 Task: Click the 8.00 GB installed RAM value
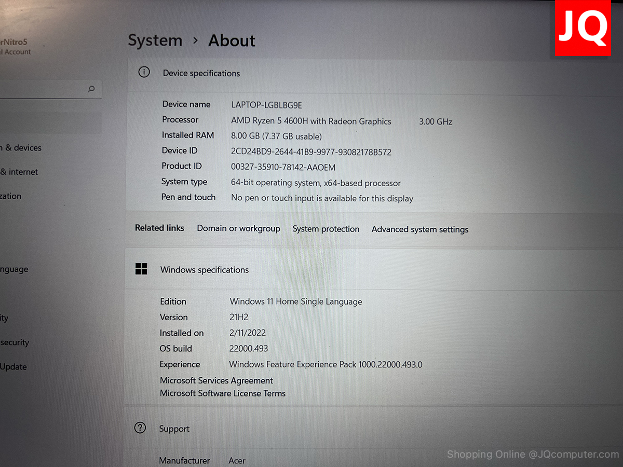pyautogui.click(x=276, y=136)
